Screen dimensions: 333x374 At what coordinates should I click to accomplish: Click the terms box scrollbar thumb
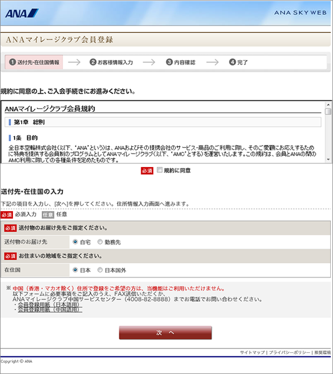[328, 111]
